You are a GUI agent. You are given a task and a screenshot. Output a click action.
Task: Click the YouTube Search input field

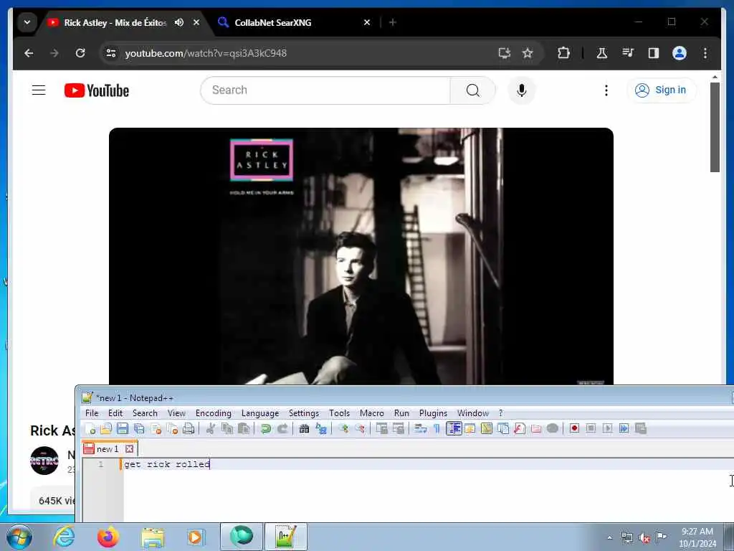coord(325,90)
